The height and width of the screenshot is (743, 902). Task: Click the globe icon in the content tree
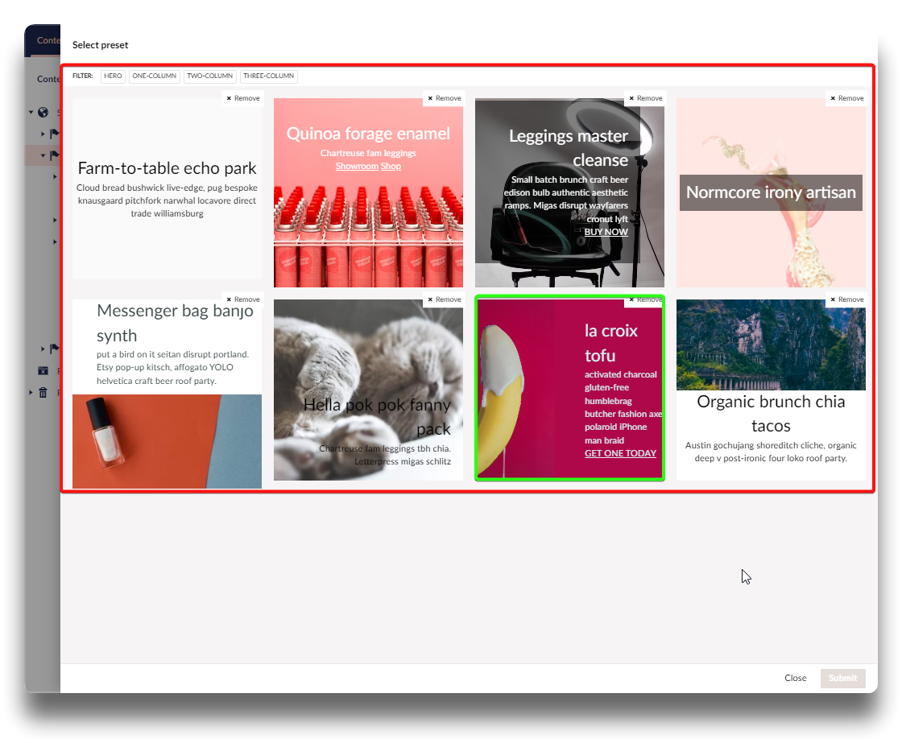tap(43, 113)
